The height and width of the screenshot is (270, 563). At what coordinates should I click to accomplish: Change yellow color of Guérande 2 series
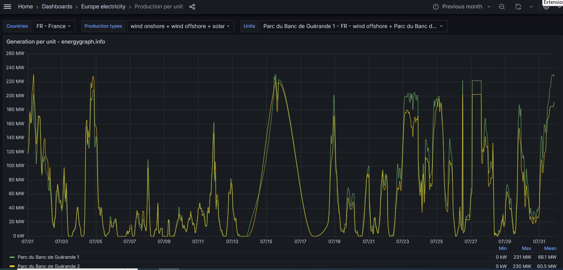12,266
